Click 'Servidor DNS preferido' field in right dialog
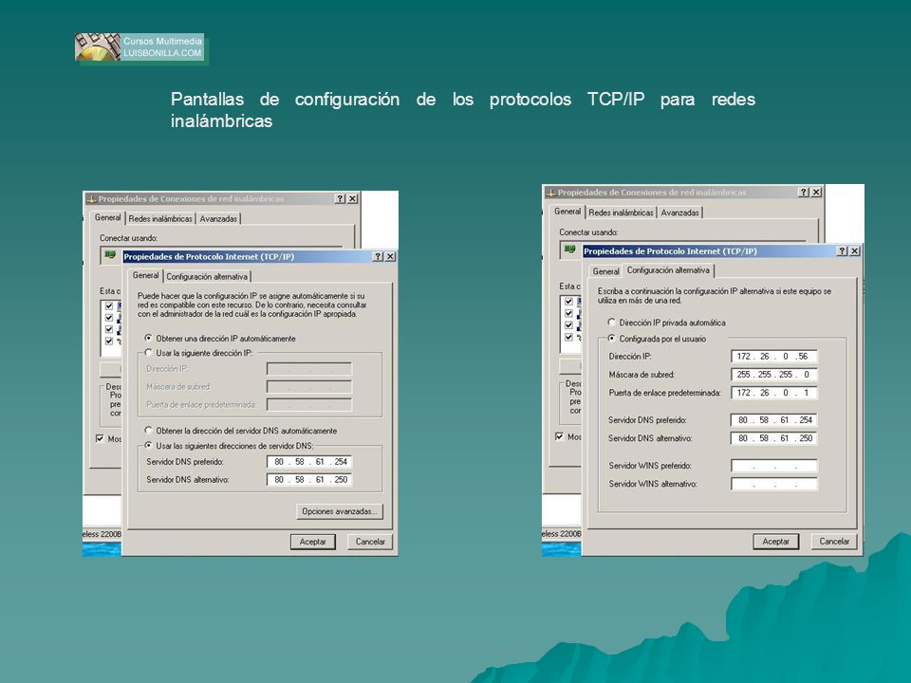The height and width of the screenshot is (683, 911). [774, 420]
